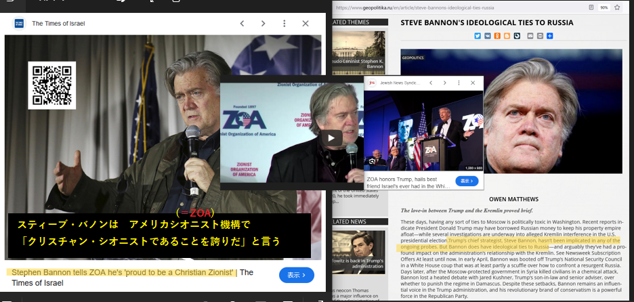
Task: Close the Times of Israel image panel
Action: (305, 24)
